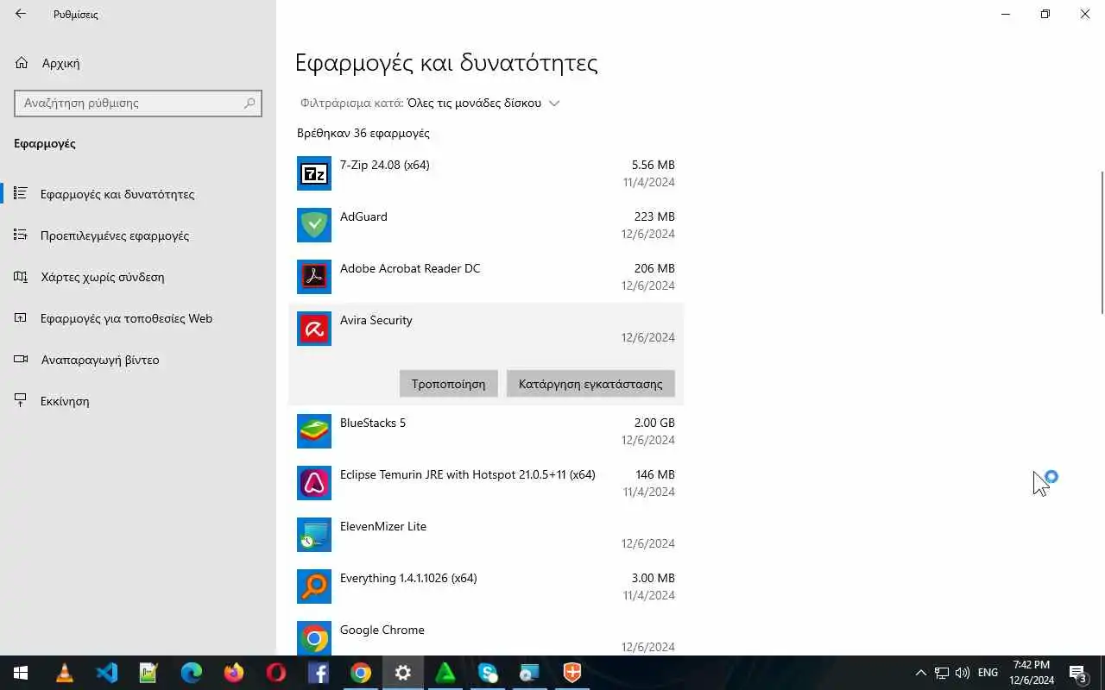Click the 5.56 MB size value

coord(654,165)
